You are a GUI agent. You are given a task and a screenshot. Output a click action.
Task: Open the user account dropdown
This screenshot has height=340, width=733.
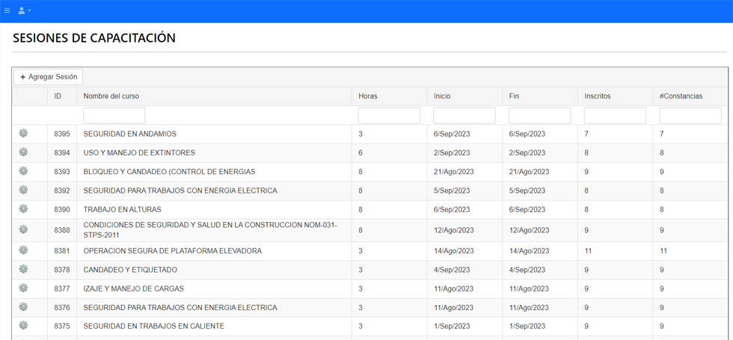tap(24, 10)
